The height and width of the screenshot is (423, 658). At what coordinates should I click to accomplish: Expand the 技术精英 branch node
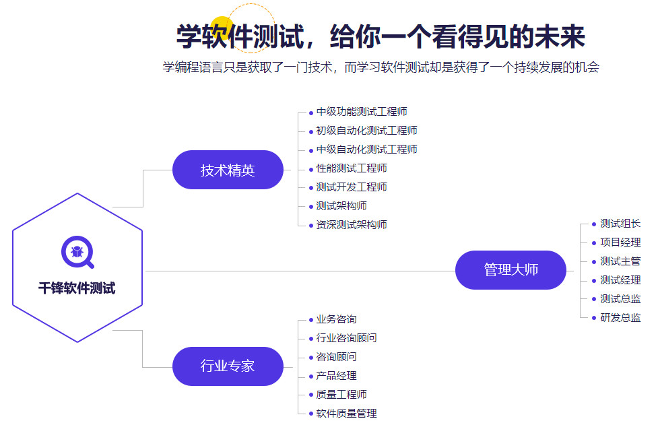pyautogui.click(x=228, y=169)
